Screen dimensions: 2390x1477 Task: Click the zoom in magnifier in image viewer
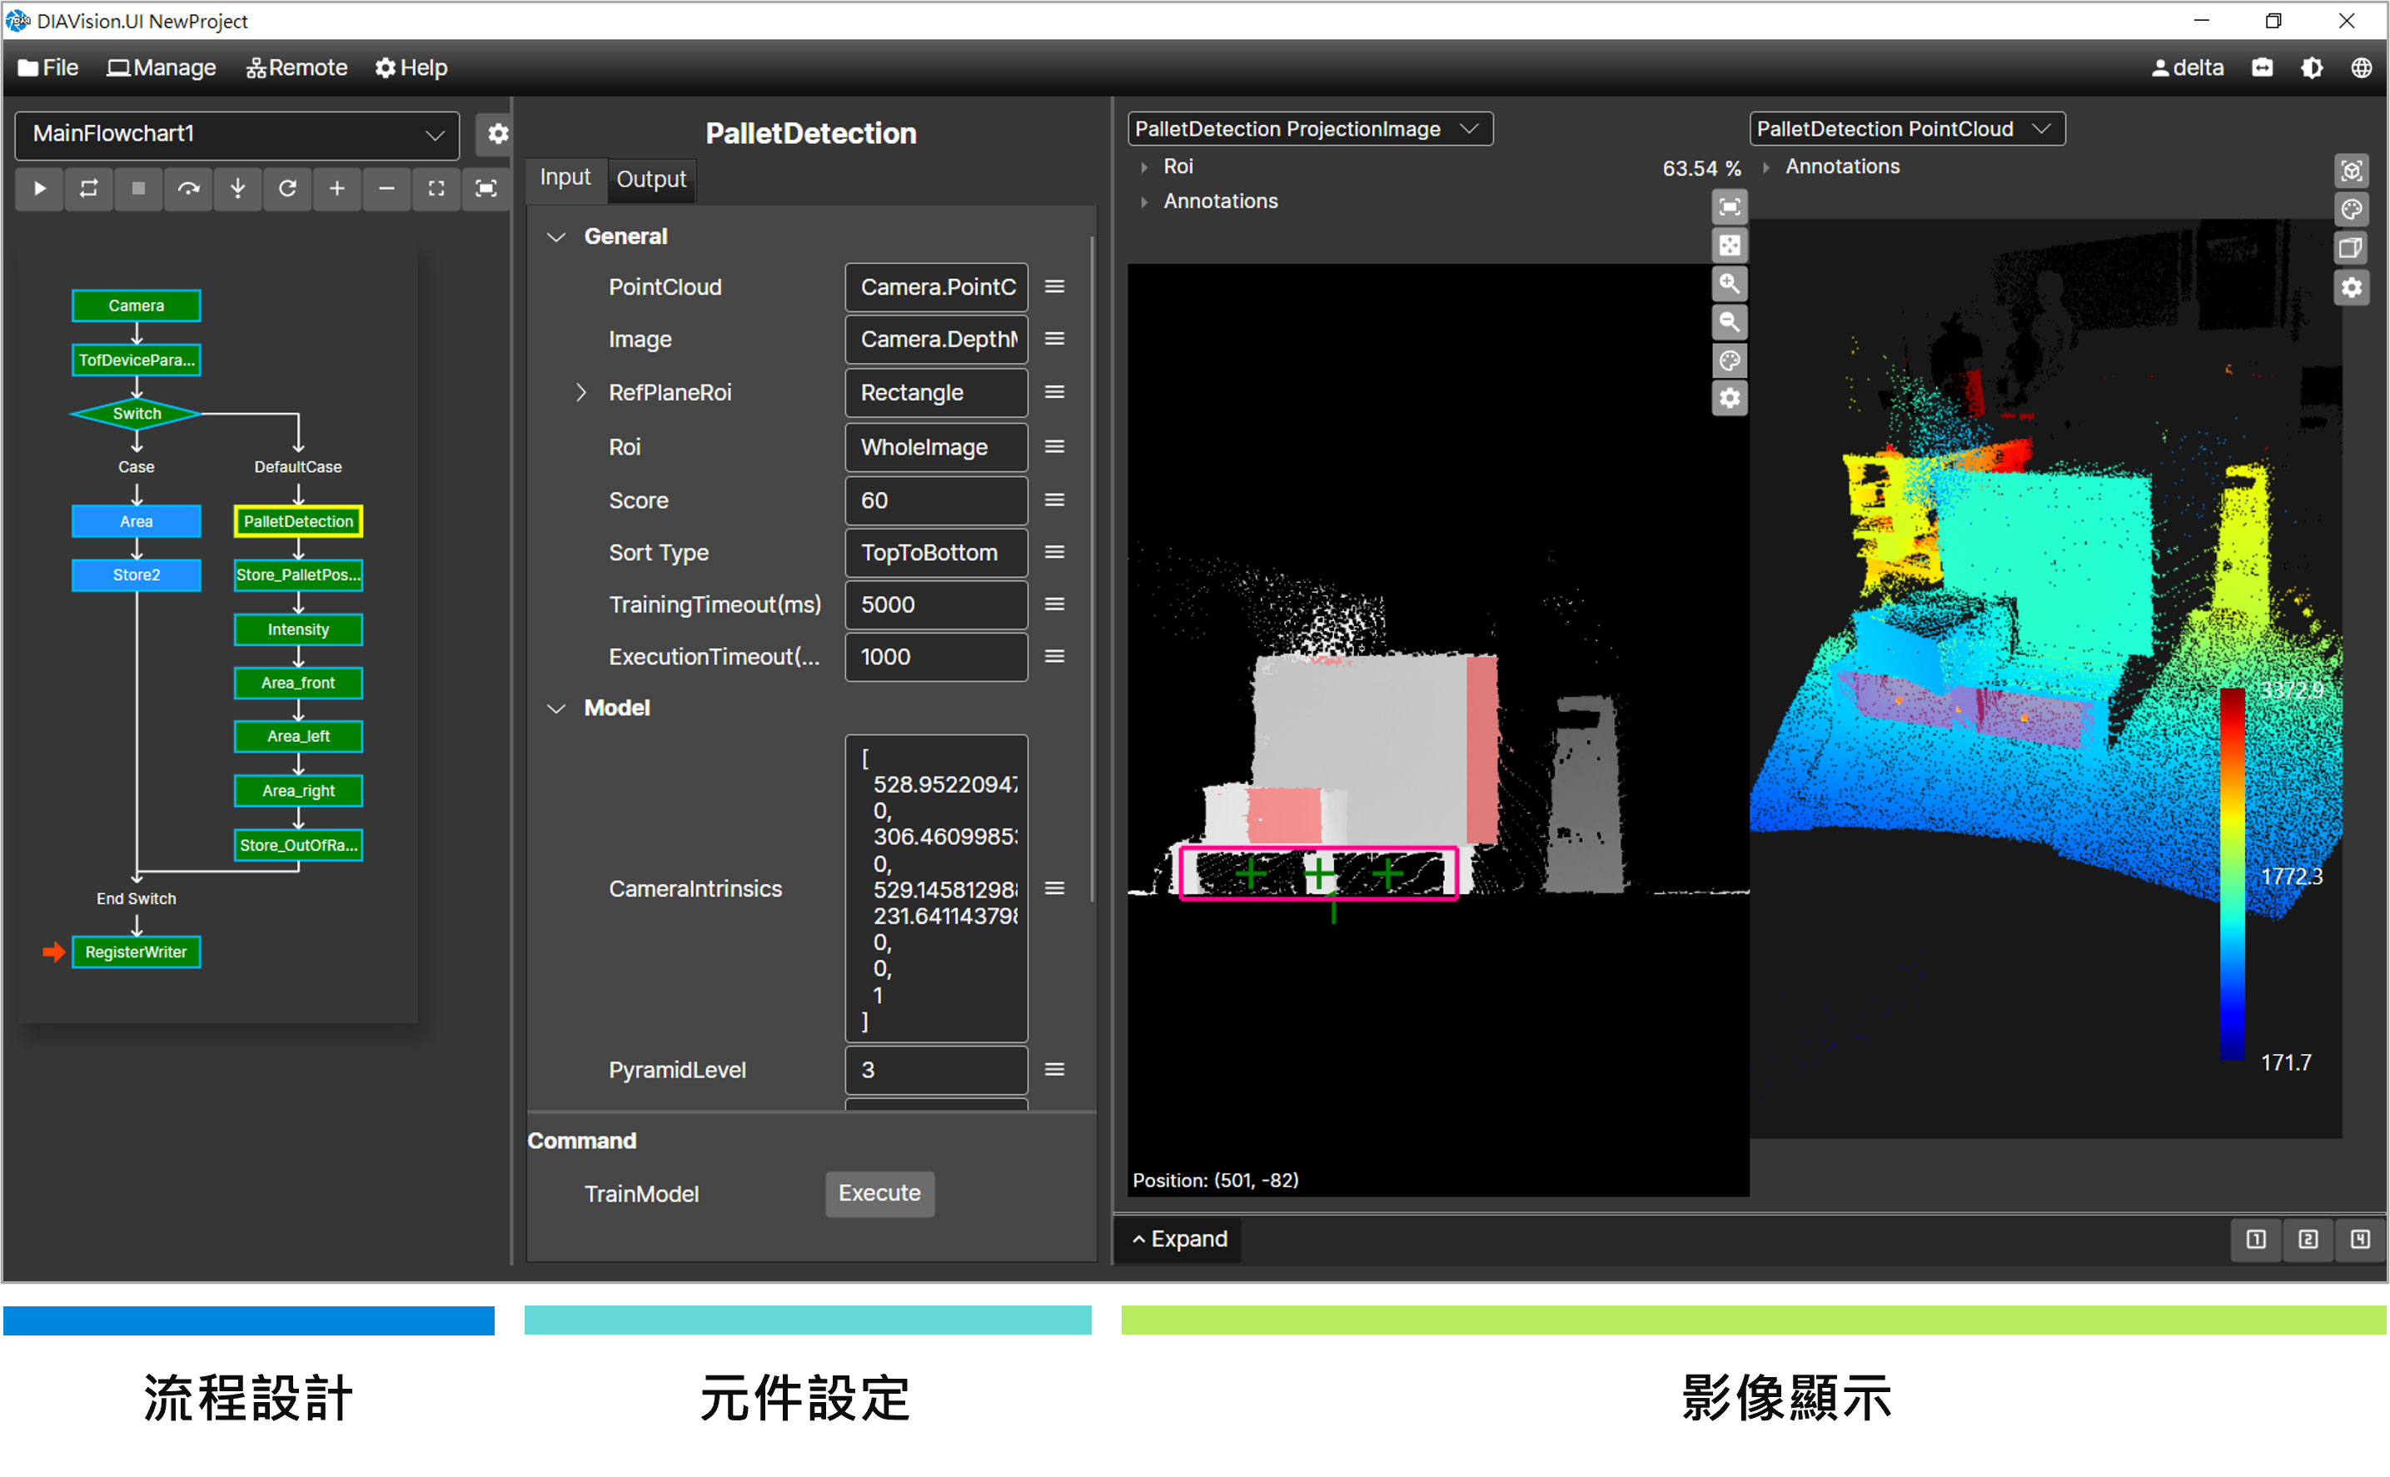tap(1730, 283)
